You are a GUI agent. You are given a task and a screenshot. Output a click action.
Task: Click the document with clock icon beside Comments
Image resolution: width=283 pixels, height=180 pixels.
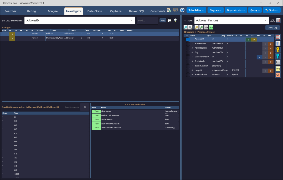[x=169, y=10]
